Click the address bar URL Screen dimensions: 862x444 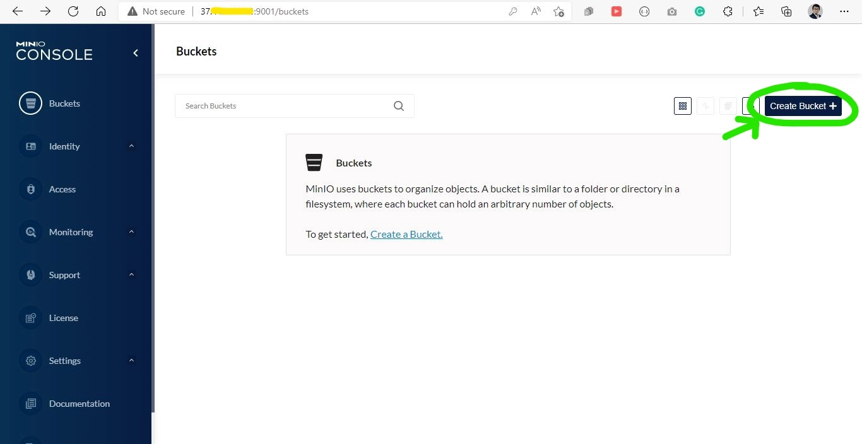(254, 11)
